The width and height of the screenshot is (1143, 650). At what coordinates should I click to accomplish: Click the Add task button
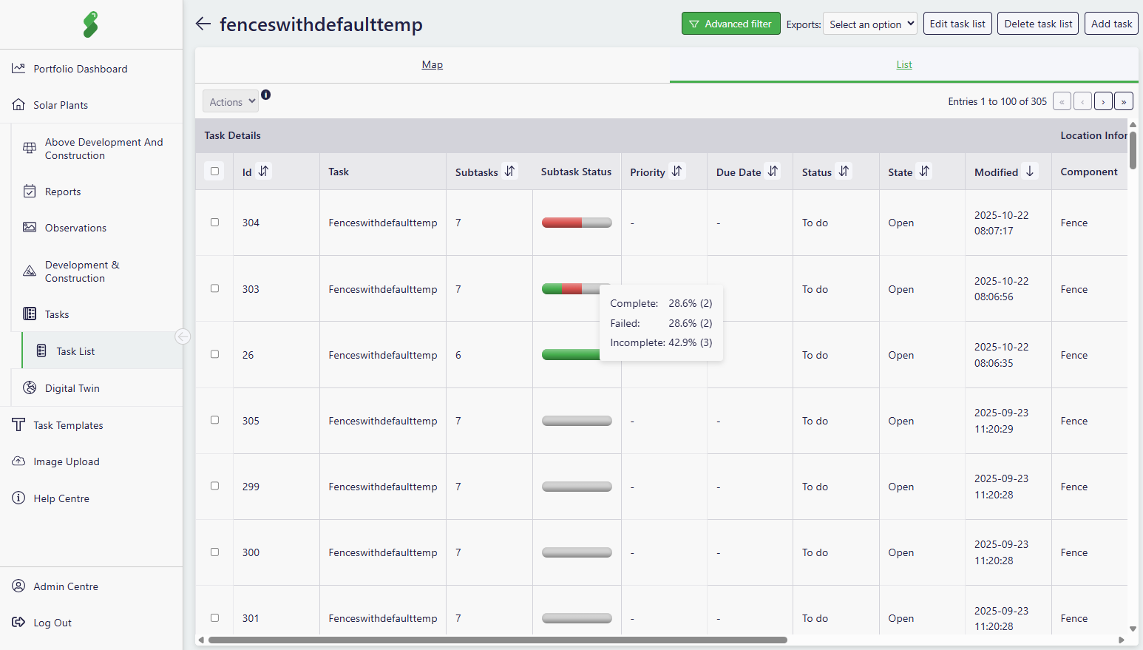(x=1111, y=24)
